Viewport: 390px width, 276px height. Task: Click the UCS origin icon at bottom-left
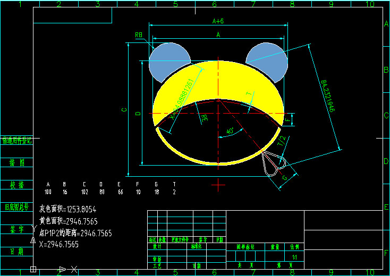[x=33, y=269]
